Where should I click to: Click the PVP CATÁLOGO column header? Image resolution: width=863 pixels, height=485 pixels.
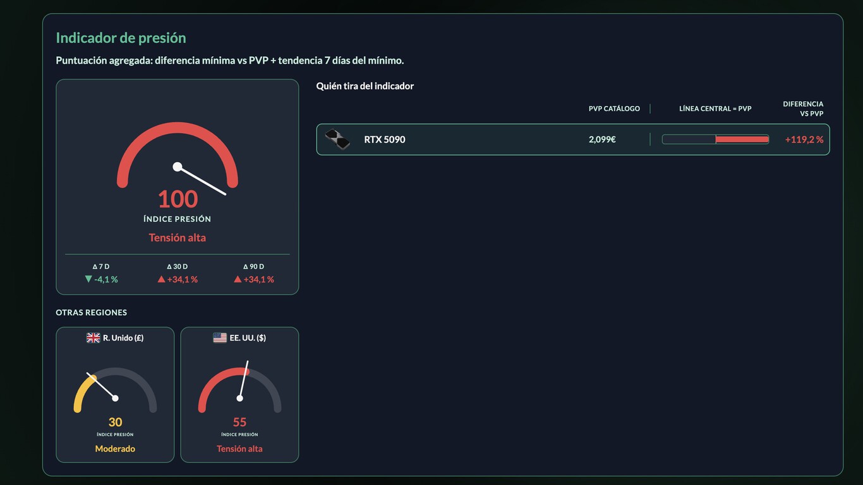tap(614, 108)
